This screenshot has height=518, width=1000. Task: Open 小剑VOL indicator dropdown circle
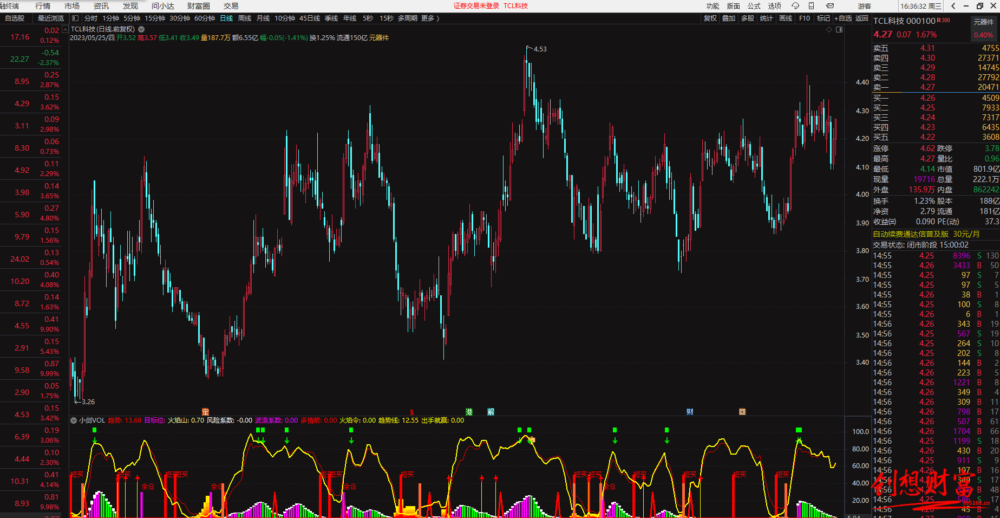point(74,420)
